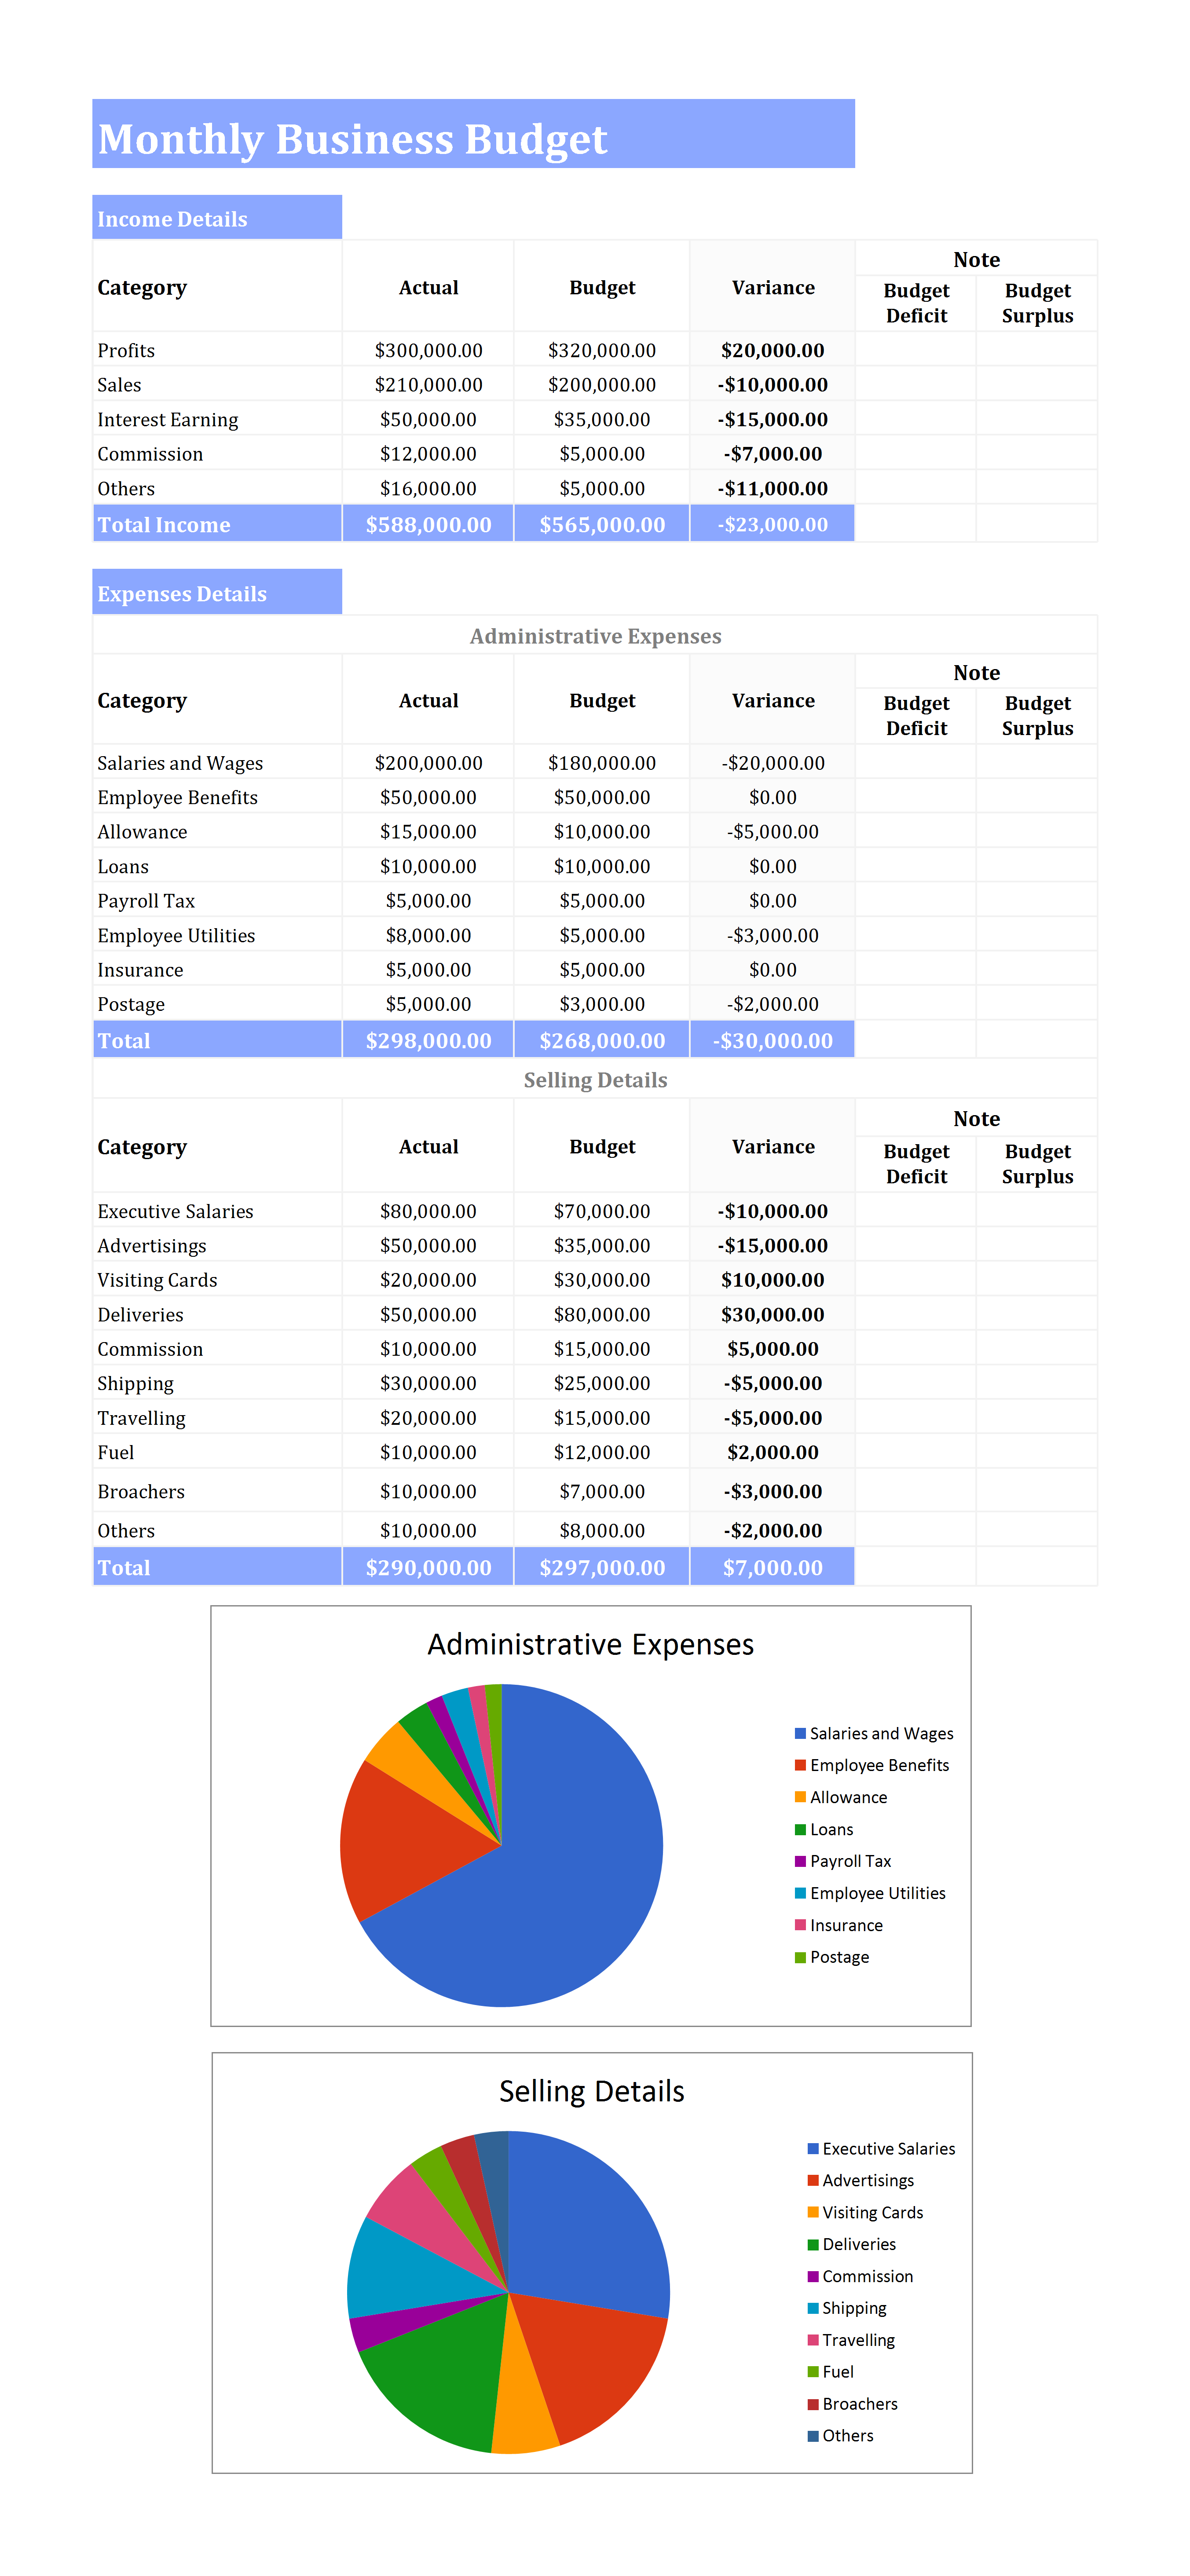Screen dimensions: 1190x2576
Task: Click Total Income variance -$23,000.00
Action: (773, 524)
